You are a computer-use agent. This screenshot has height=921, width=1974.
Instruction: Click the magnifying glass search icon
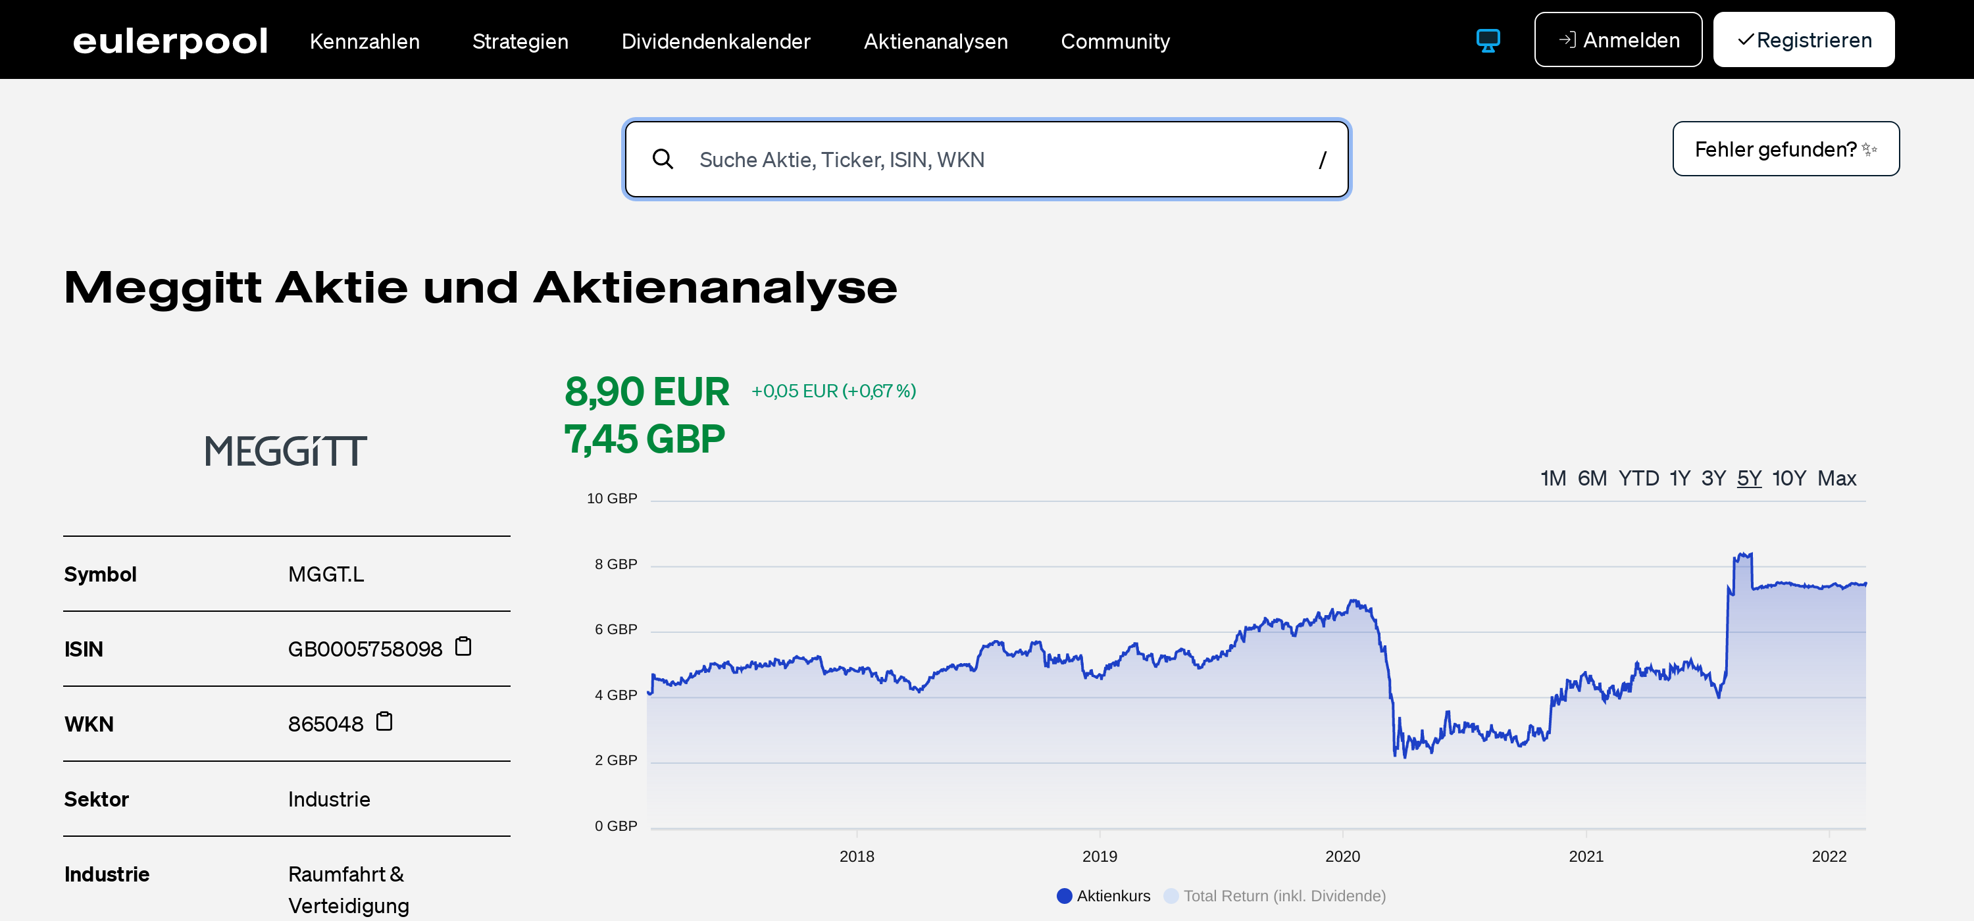tap(663, 159)
